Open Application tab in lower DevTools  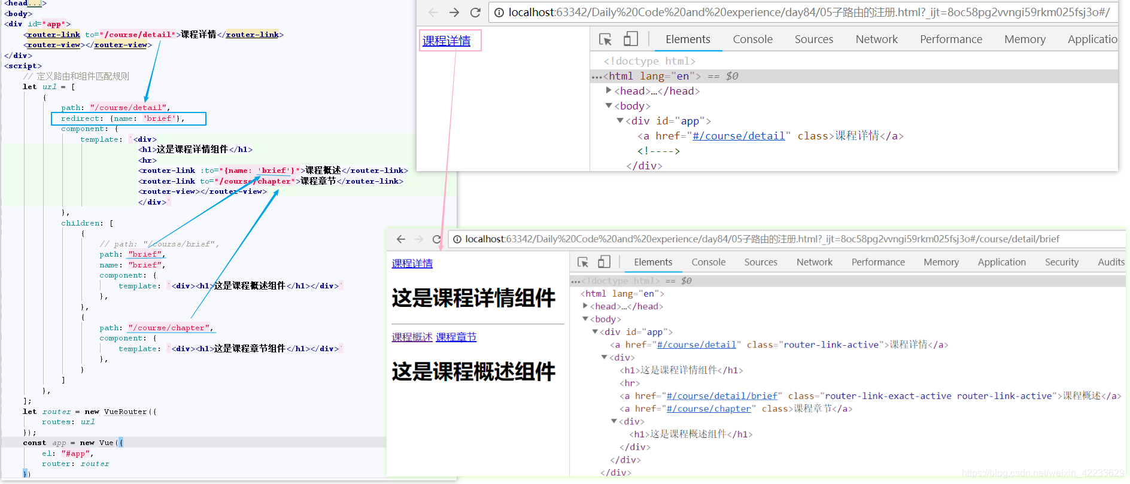(1001, 262)
